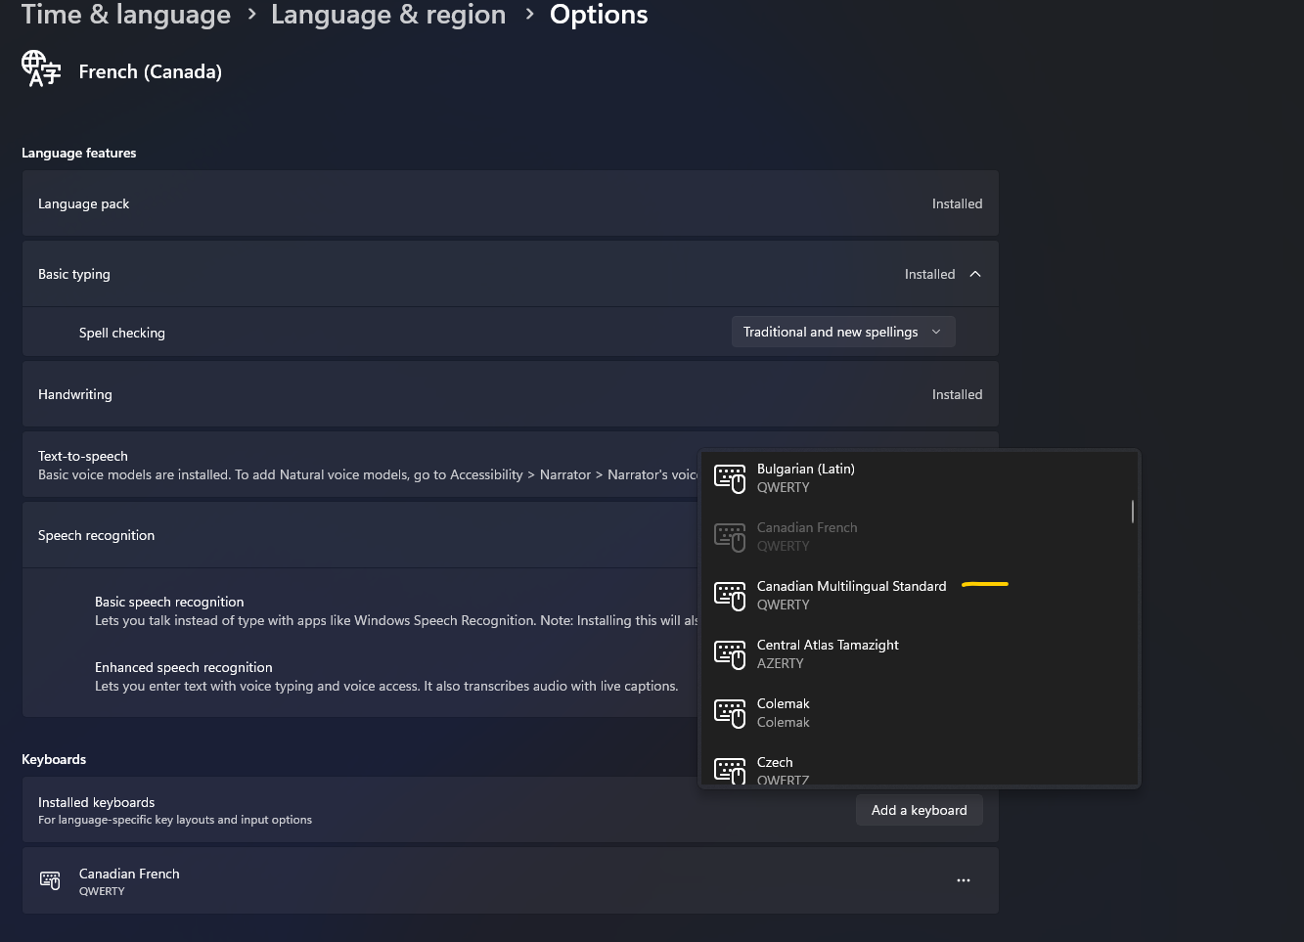
Task: Click the Options breadcrumb title
Action: (599, 15)
